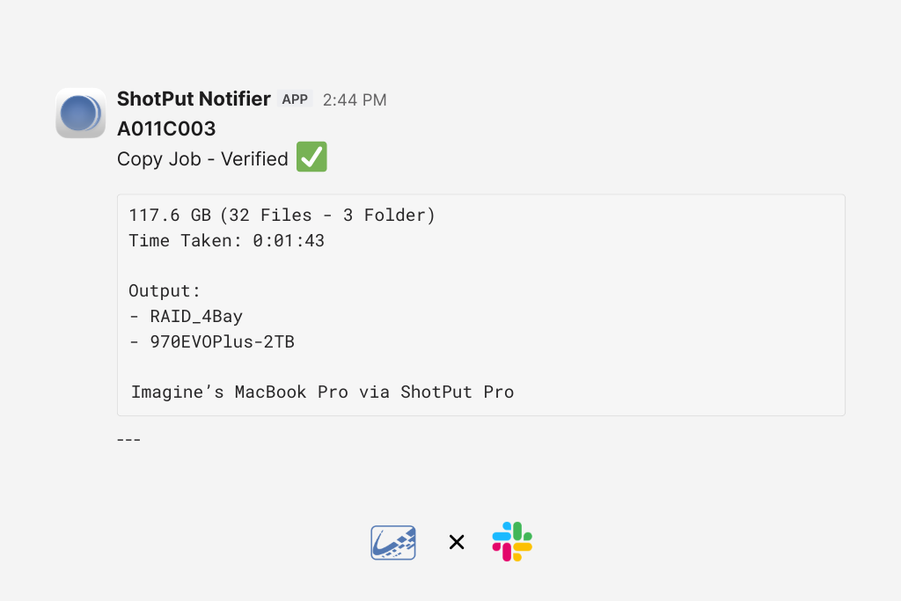
Task: Click the --- separator below code block
Action: click(128, 439)
